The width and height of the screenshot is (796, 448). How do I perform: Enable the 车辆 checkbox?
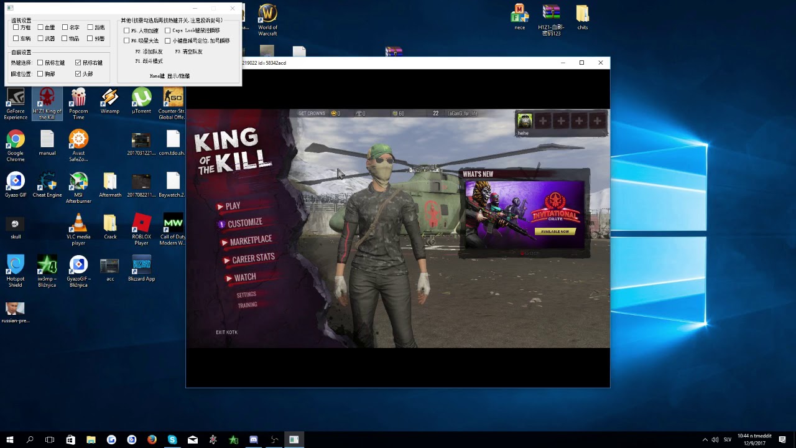(x=16, y=39)
